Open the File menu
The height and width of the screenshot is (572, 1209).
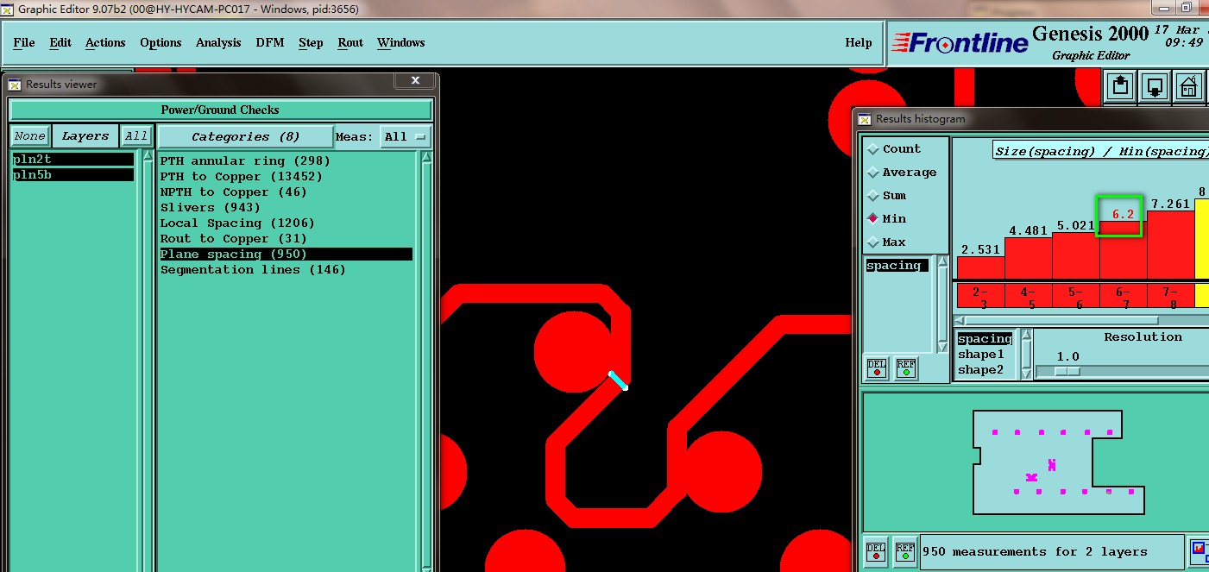point(24,42)
